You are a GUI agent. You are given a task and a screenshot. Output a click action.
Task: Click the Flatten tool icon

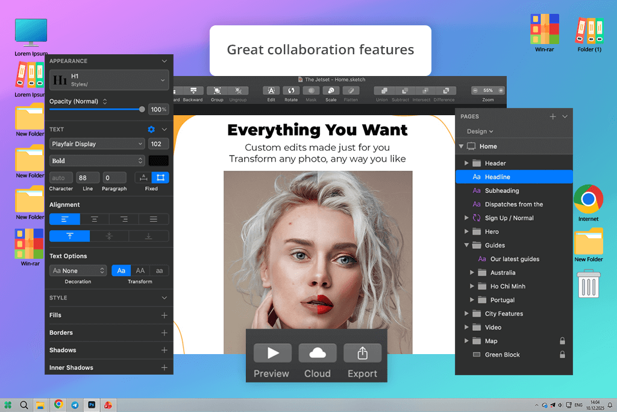[351, 90]
